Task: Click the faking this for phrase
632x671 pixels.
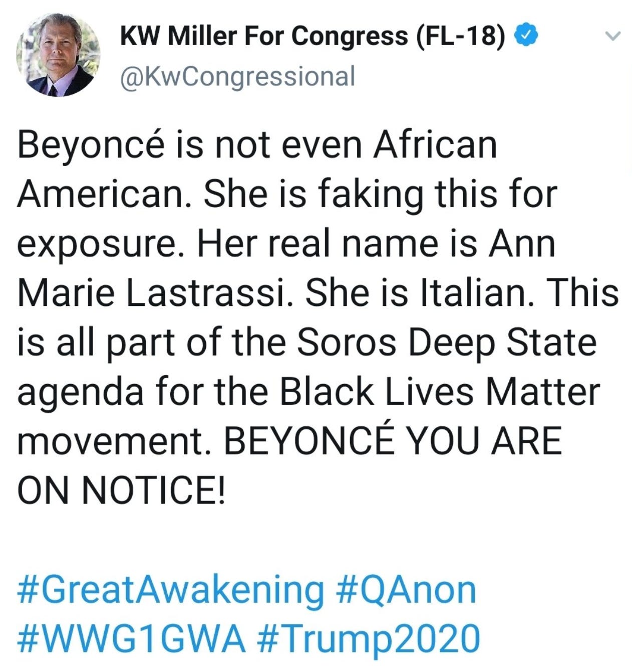Action: click(437, 195)
